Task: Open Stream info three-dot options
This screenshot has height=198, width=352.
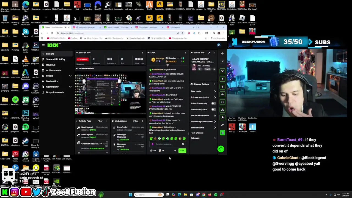Action: click(x=214, y=53)
